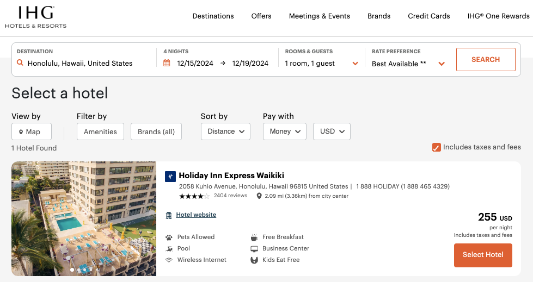The height and width of the screenshot is (282, 533).
Task: Open the Offers menu
Action: 261,16
